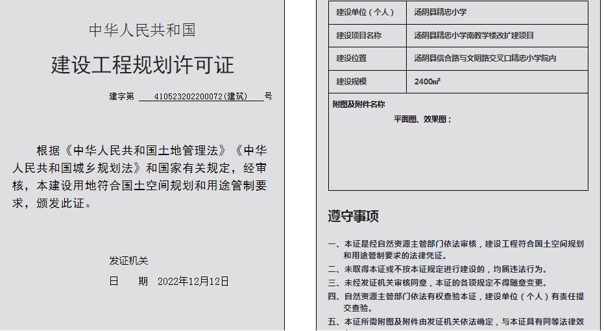Click the line ending 颁发此证。
The width and height of the screenshot is (604, 331).
coord(52,203)
